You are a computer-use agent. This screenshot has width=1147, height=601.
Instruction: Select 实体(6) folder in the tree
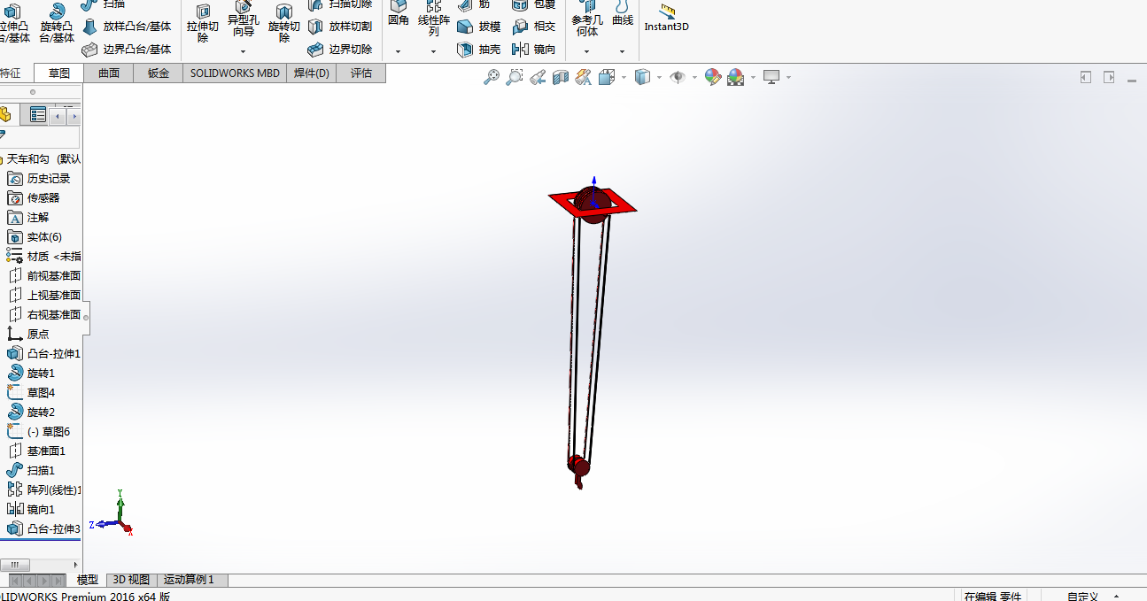pos(35,237)
